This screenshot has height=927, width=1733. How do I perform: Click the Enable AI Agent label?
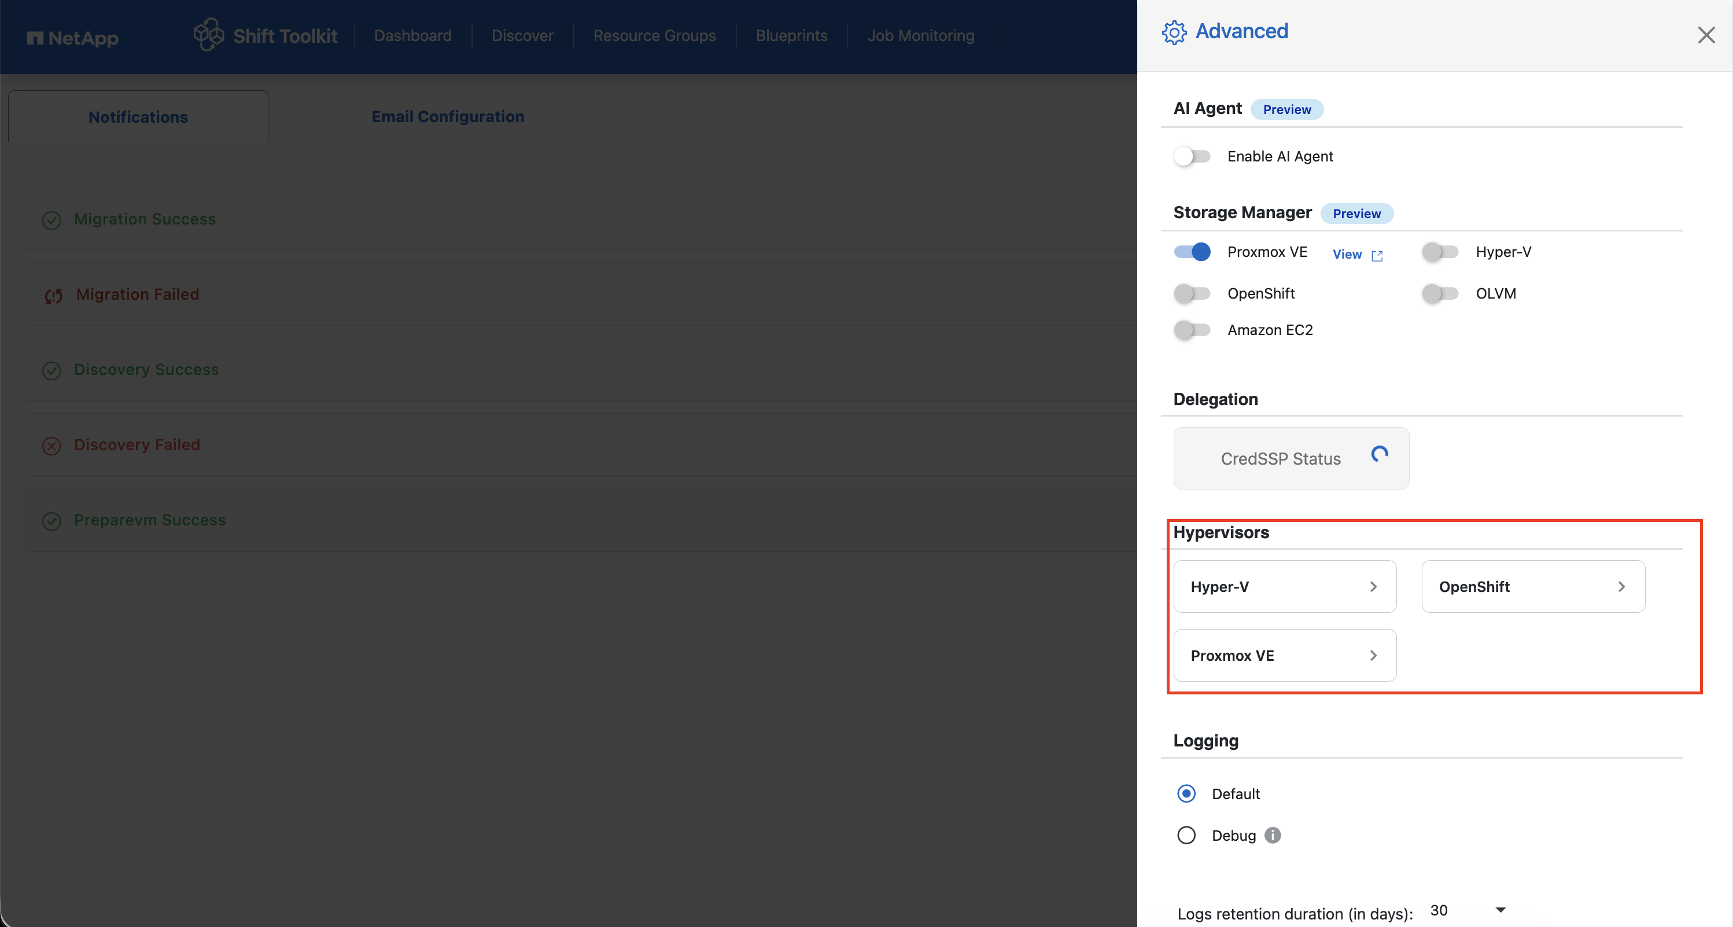coord(1280,156)
